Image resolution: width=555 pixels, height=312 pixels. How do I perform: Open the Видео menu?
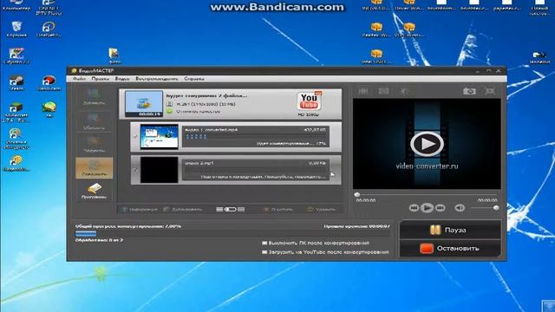click(122, 79)
